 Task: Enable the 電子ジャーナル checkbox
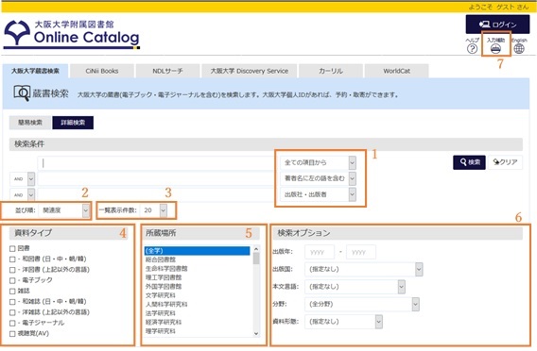click(12, 323)
